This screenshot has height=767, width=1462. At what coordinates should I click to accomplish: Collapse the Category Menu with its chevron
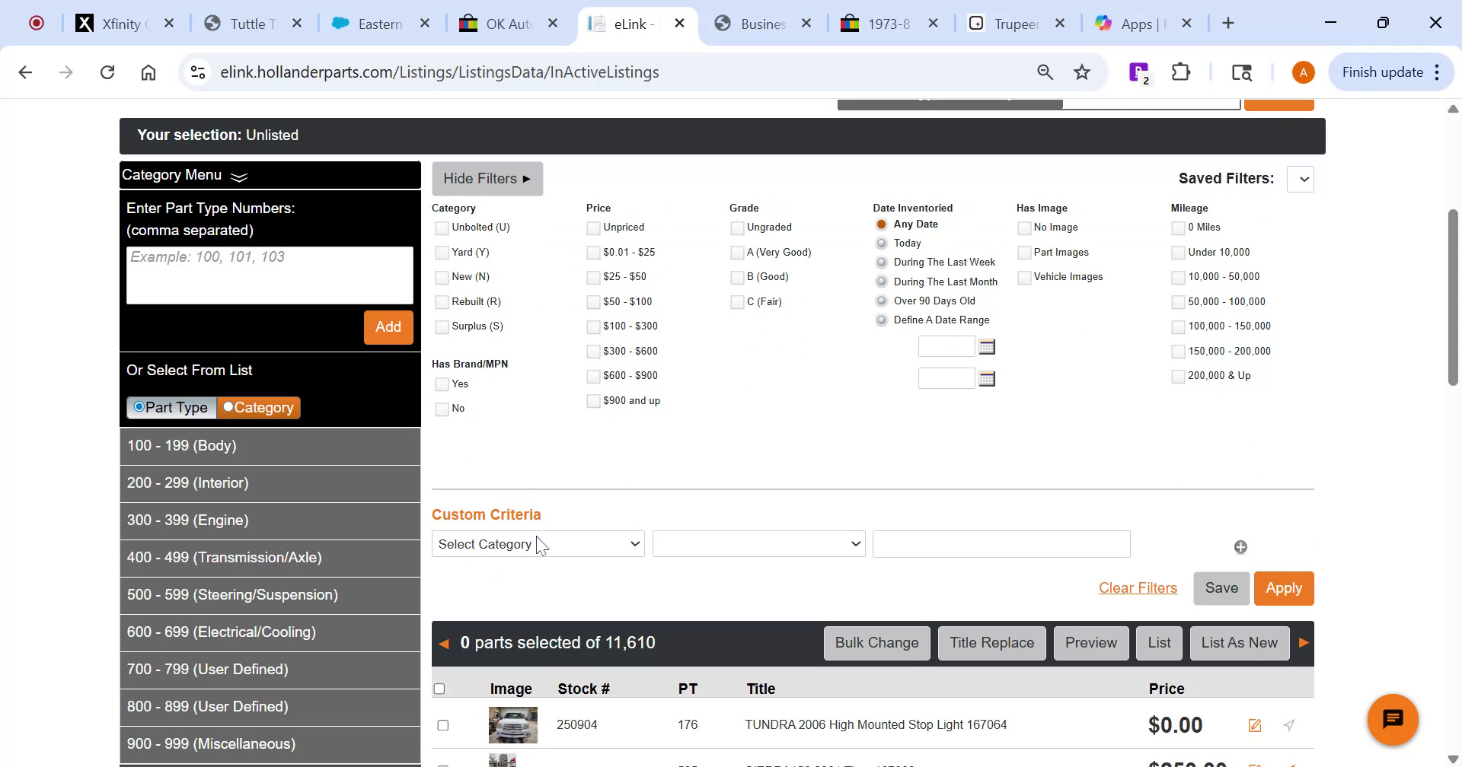(238, 177)
